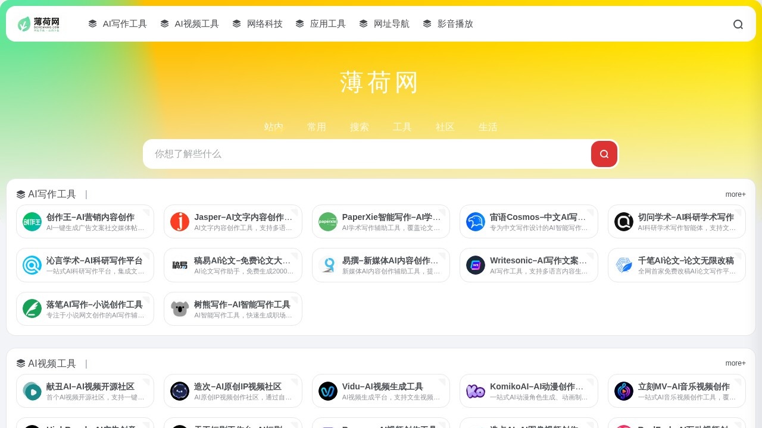Click the 薄荷网 leaf logo
This screenshot has height=428, width=762.
point(39,24)
